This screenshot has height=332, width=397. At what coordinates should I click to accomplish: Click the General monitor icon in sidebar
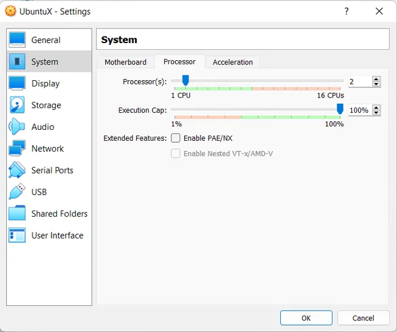[x=17, y=39]
